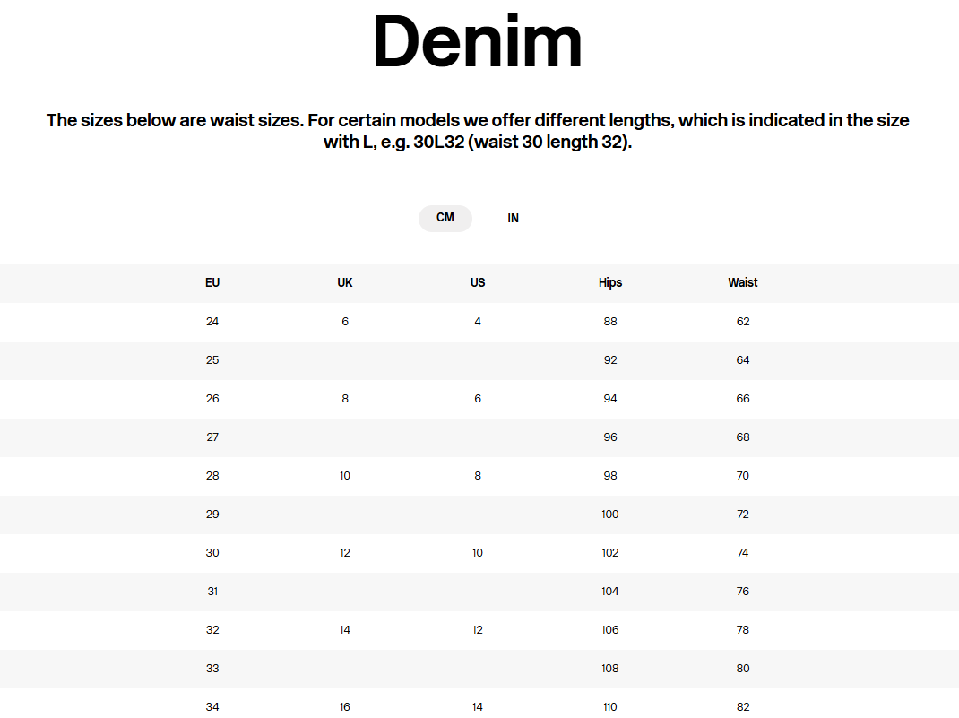Select US size 10 cell
This screenshot has width=959, height=718.
[x=478, y=552]
